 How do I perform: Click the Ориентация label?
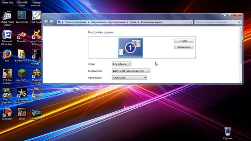pos(95,78)
